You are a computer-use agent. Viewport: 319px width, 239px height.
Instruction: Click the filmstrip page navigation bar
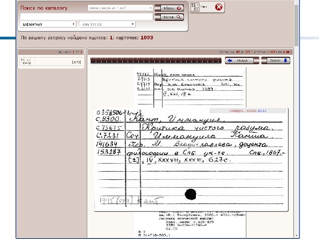[156, 61]
